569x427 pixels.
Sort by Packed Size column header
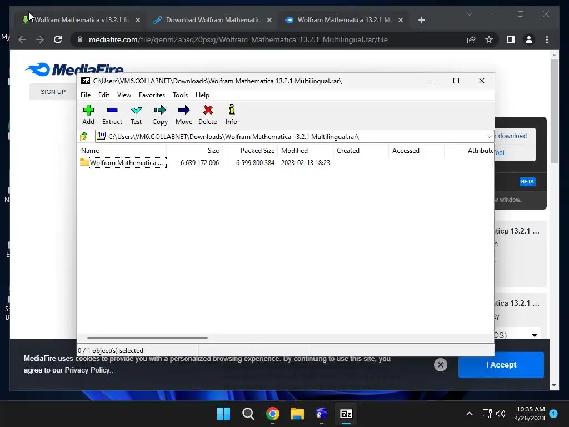(x=250, y=150)
